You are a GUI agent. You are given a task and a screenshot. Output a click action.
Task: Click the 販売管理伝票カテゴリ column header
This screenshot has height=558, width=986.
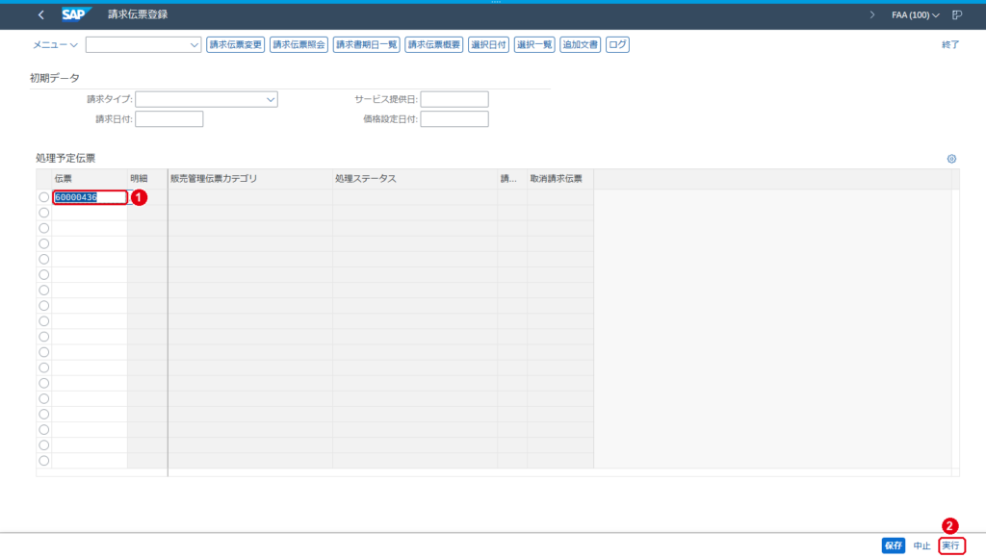[x=250, y=178]
